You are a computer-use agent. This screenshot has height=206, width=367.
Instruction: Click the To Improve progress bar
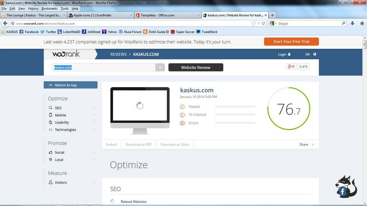(235, 114)
